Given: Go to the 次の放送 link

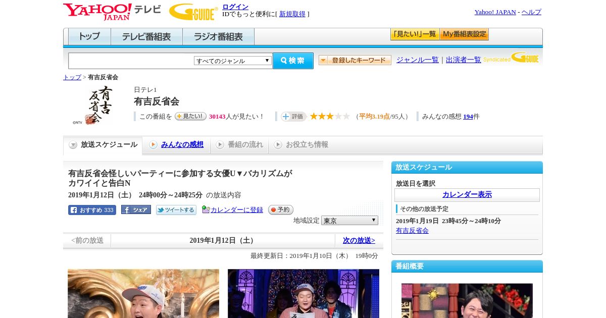Looking at the screenshot, I should click(x=359, y=241).
